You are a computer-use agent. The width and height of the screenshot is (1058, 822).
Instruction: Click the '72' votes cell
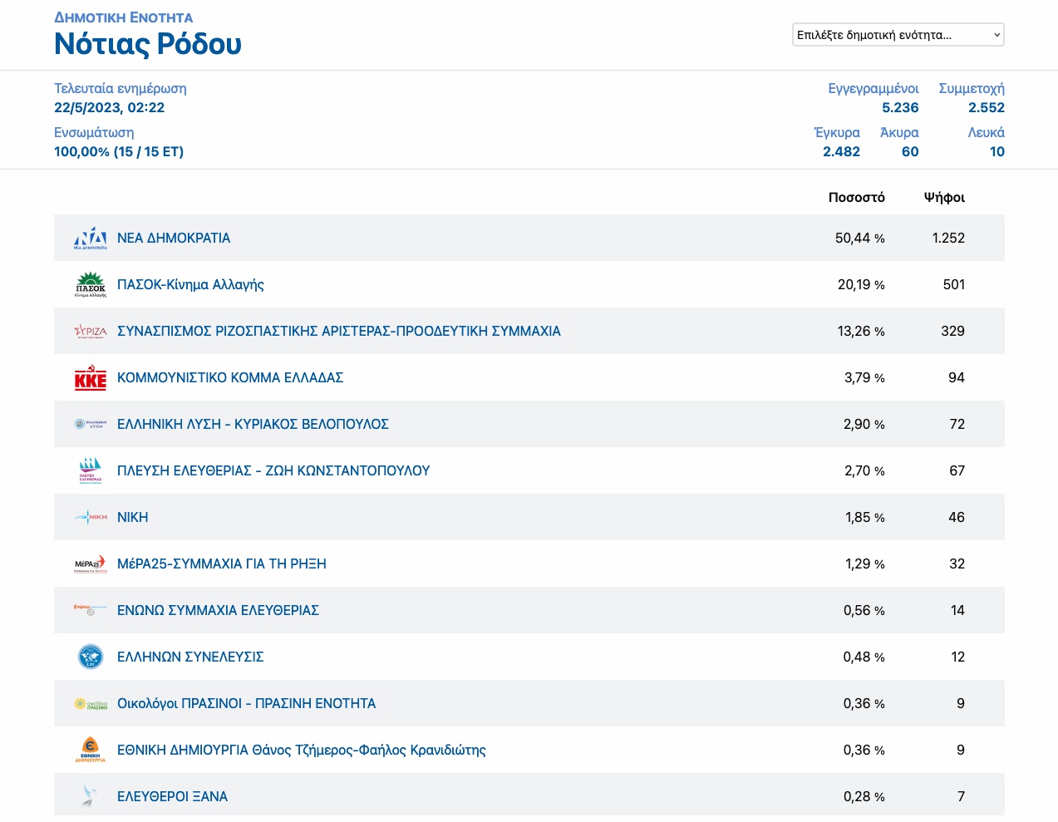pos(957,424)
